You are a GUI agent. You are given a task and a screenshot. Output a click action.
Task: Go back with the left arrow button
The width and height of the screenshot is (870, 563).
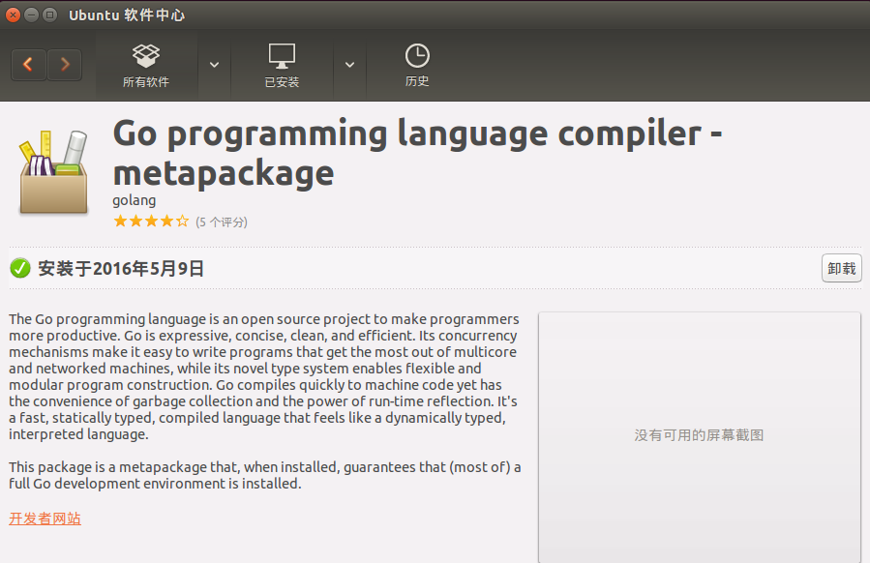pyautogui.click(x=28, y=65)
